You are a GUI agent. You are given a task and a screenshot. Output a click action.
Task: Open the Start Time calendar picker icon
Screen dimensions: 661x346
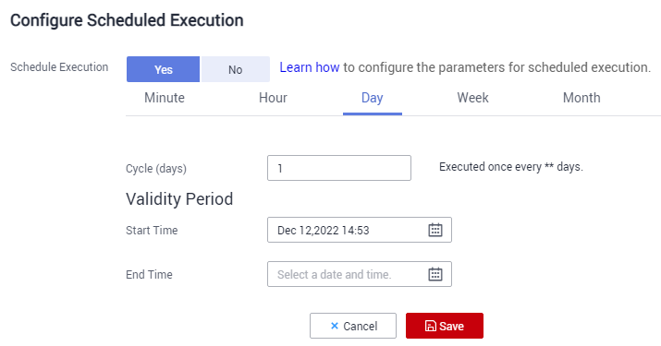coord(435,230)
